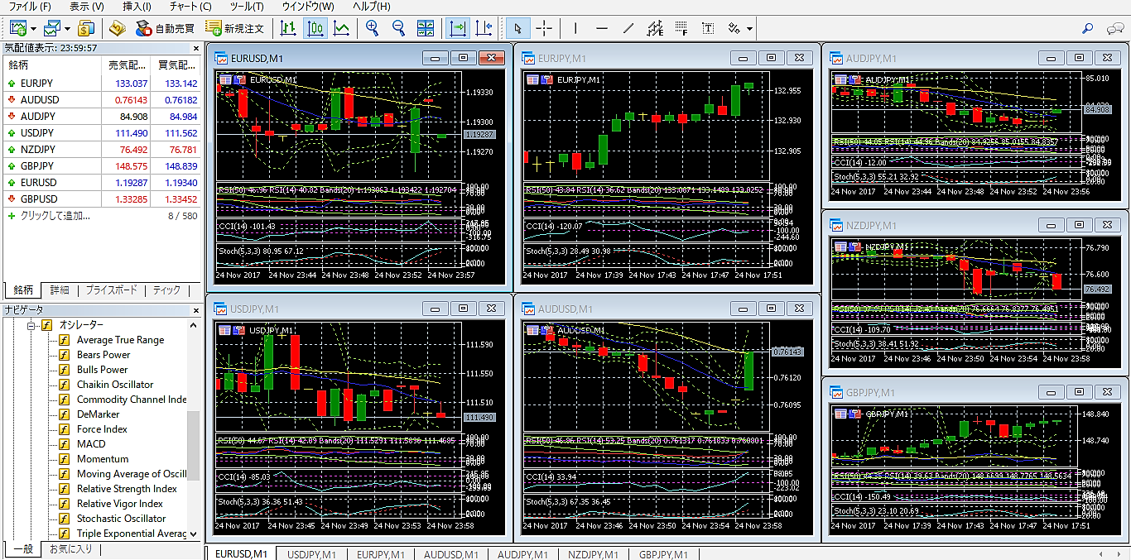Viewport: 1131px width, 560px height.
Task: Select the text label tool
Action: point(708,28)
